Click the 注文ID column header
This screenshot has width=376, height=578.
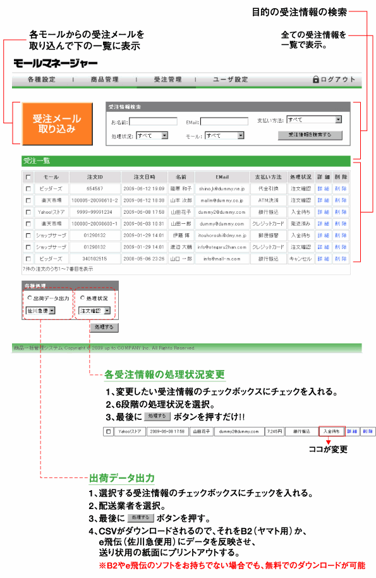tap(95, 177)
